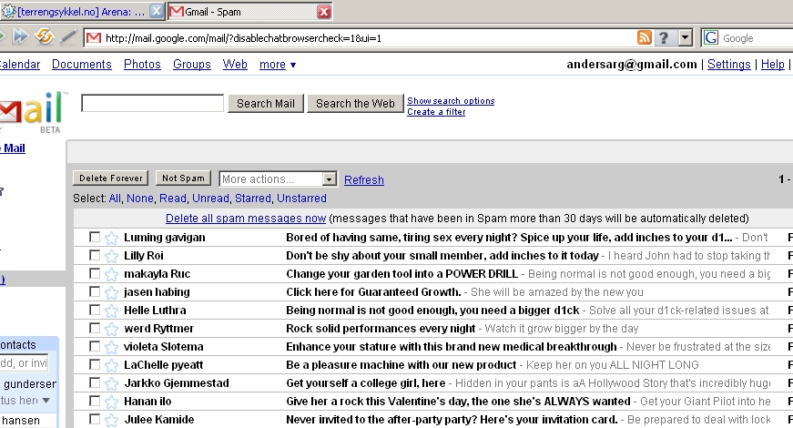Viewport: 793px width, 428px height.
Task: Click the contacts search input field
Action: (24, 362)
